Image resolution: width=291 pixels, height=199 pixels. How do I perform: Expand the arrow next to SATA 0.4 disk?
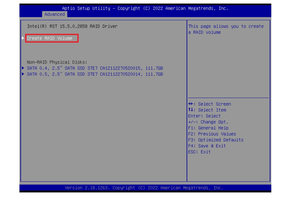23,68
